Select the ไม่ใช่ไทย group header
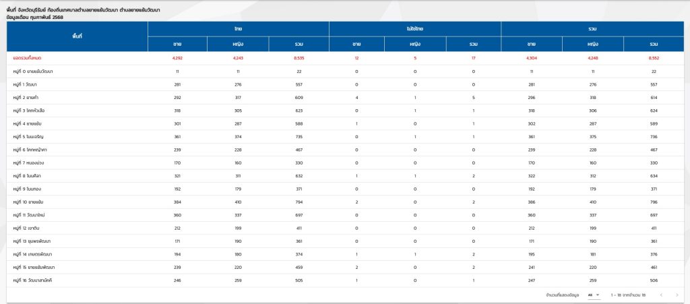 pyautogui.click(x=415, y=29)
